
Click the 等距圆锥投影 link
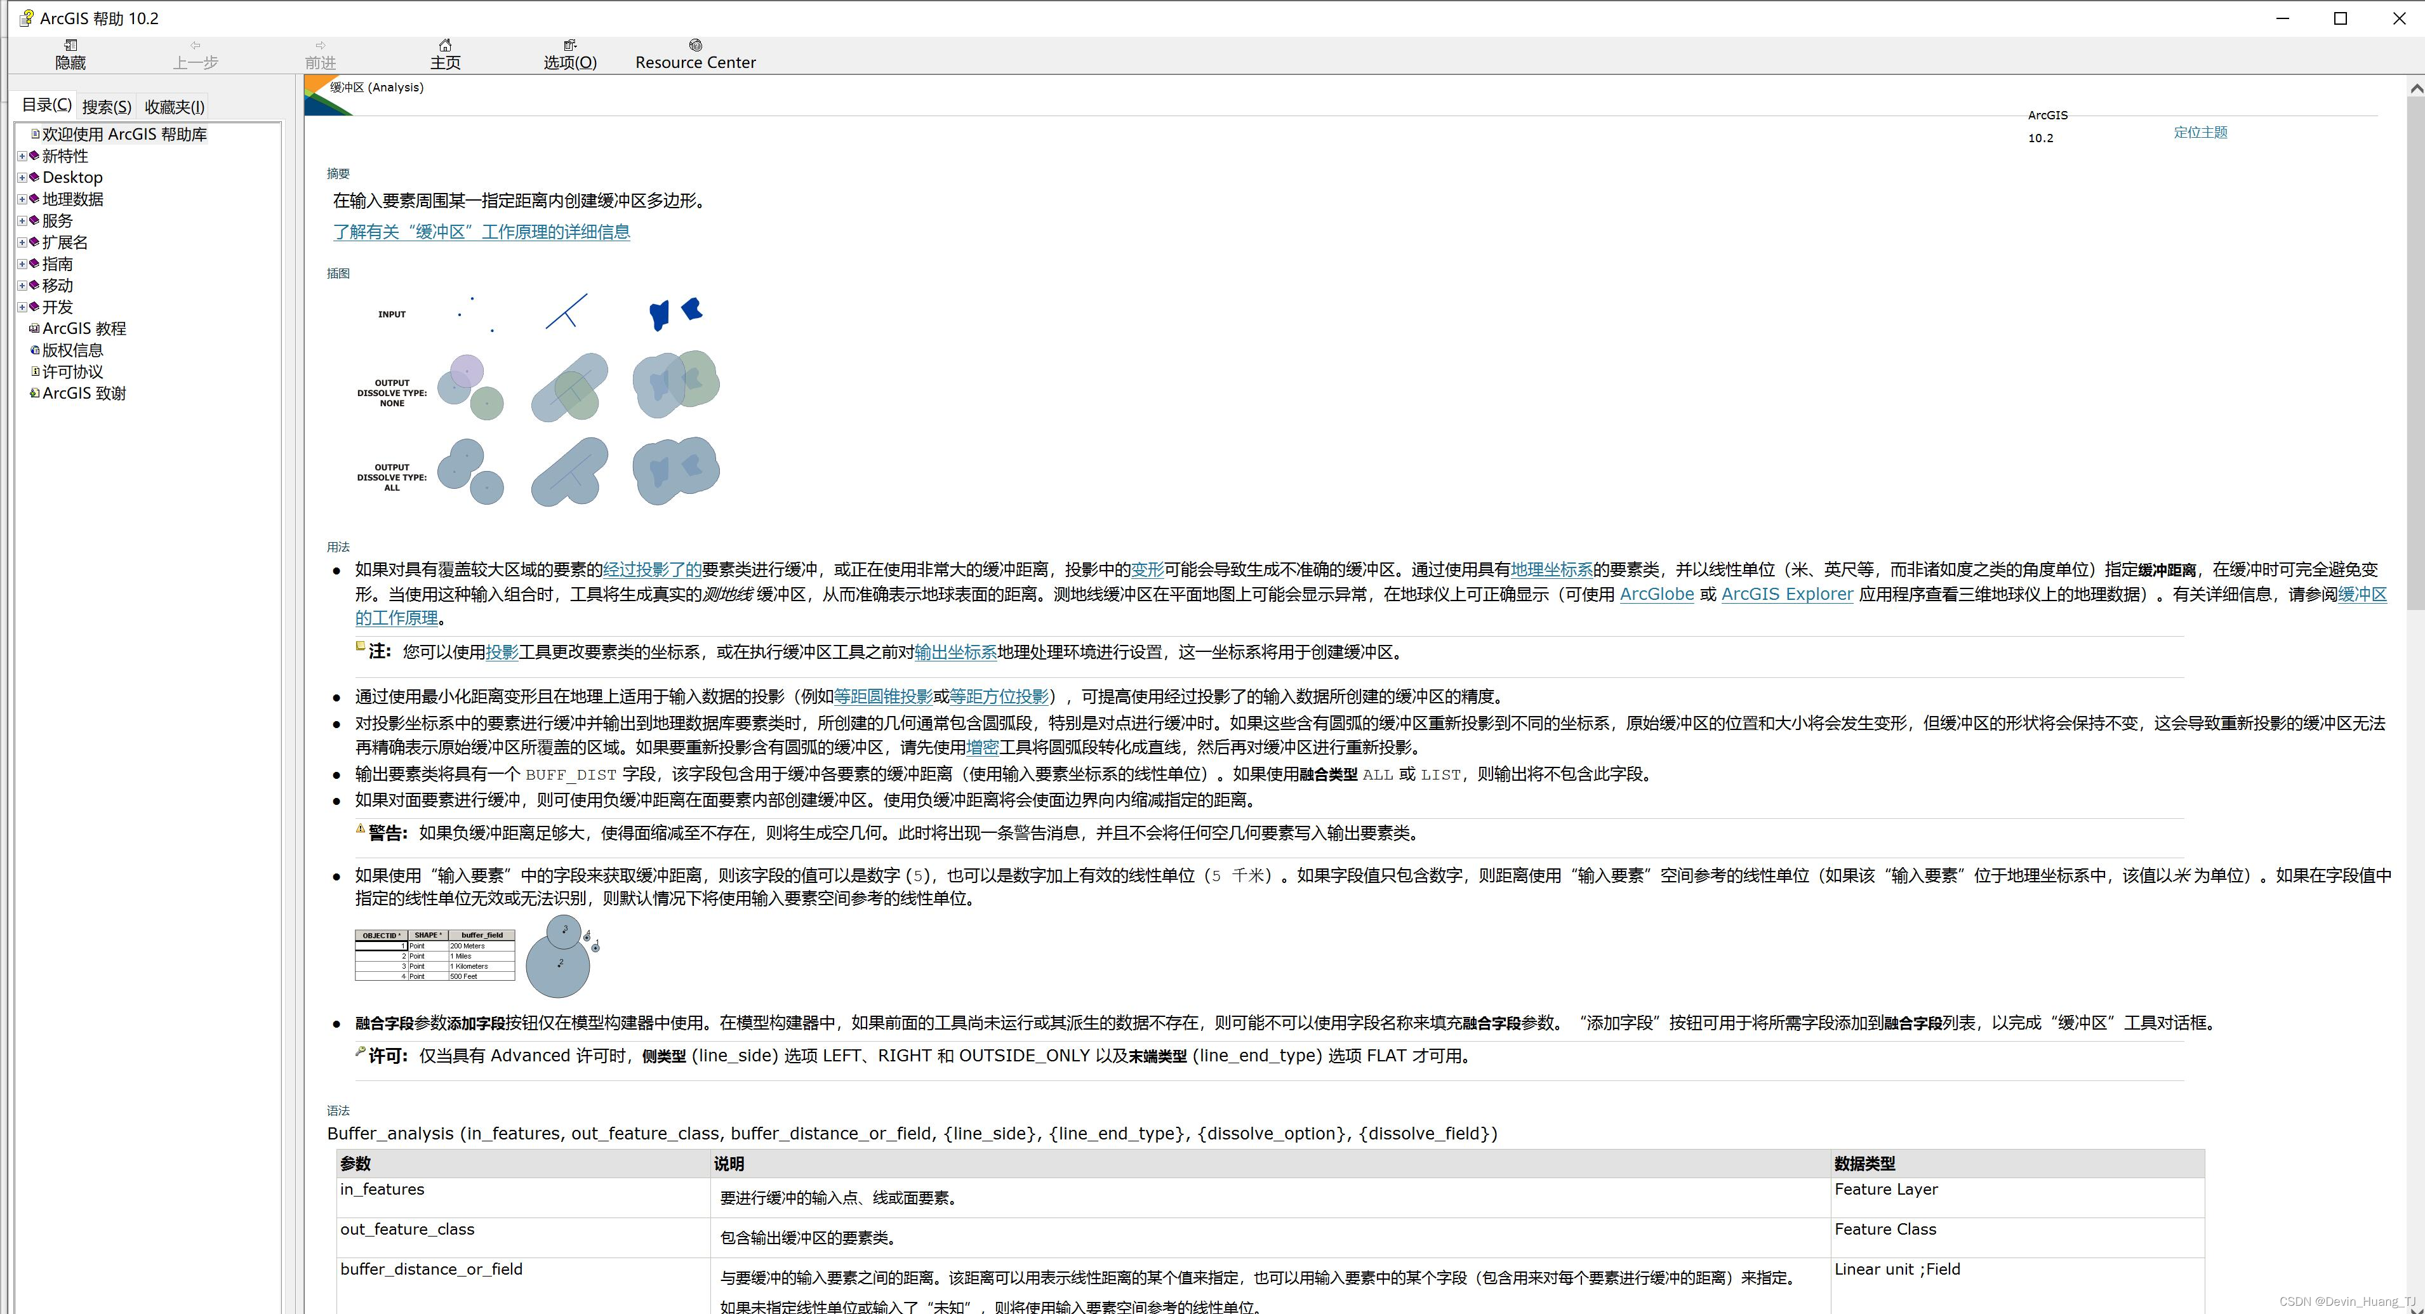click(x=883, y=696)
